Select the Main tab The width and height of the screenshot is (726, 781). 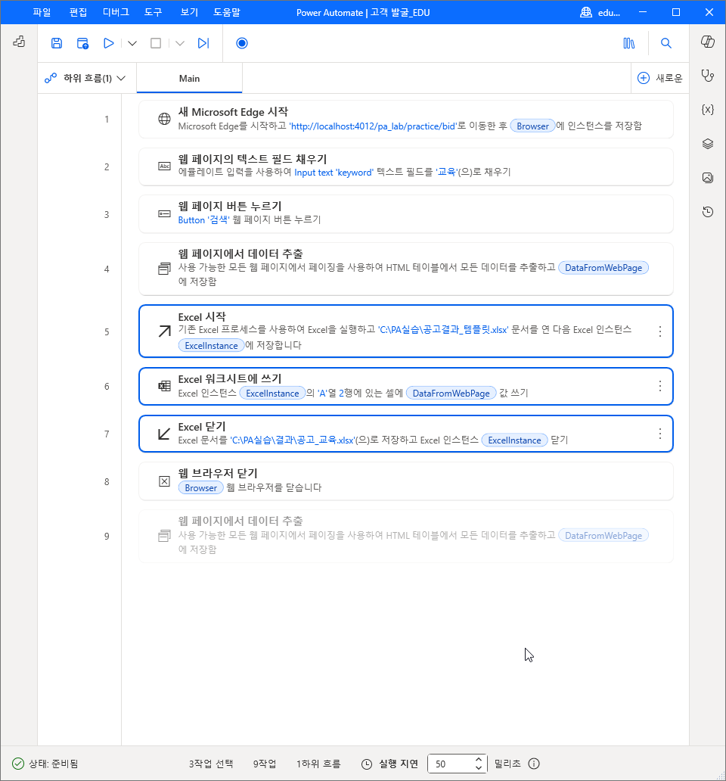(189, 78)
